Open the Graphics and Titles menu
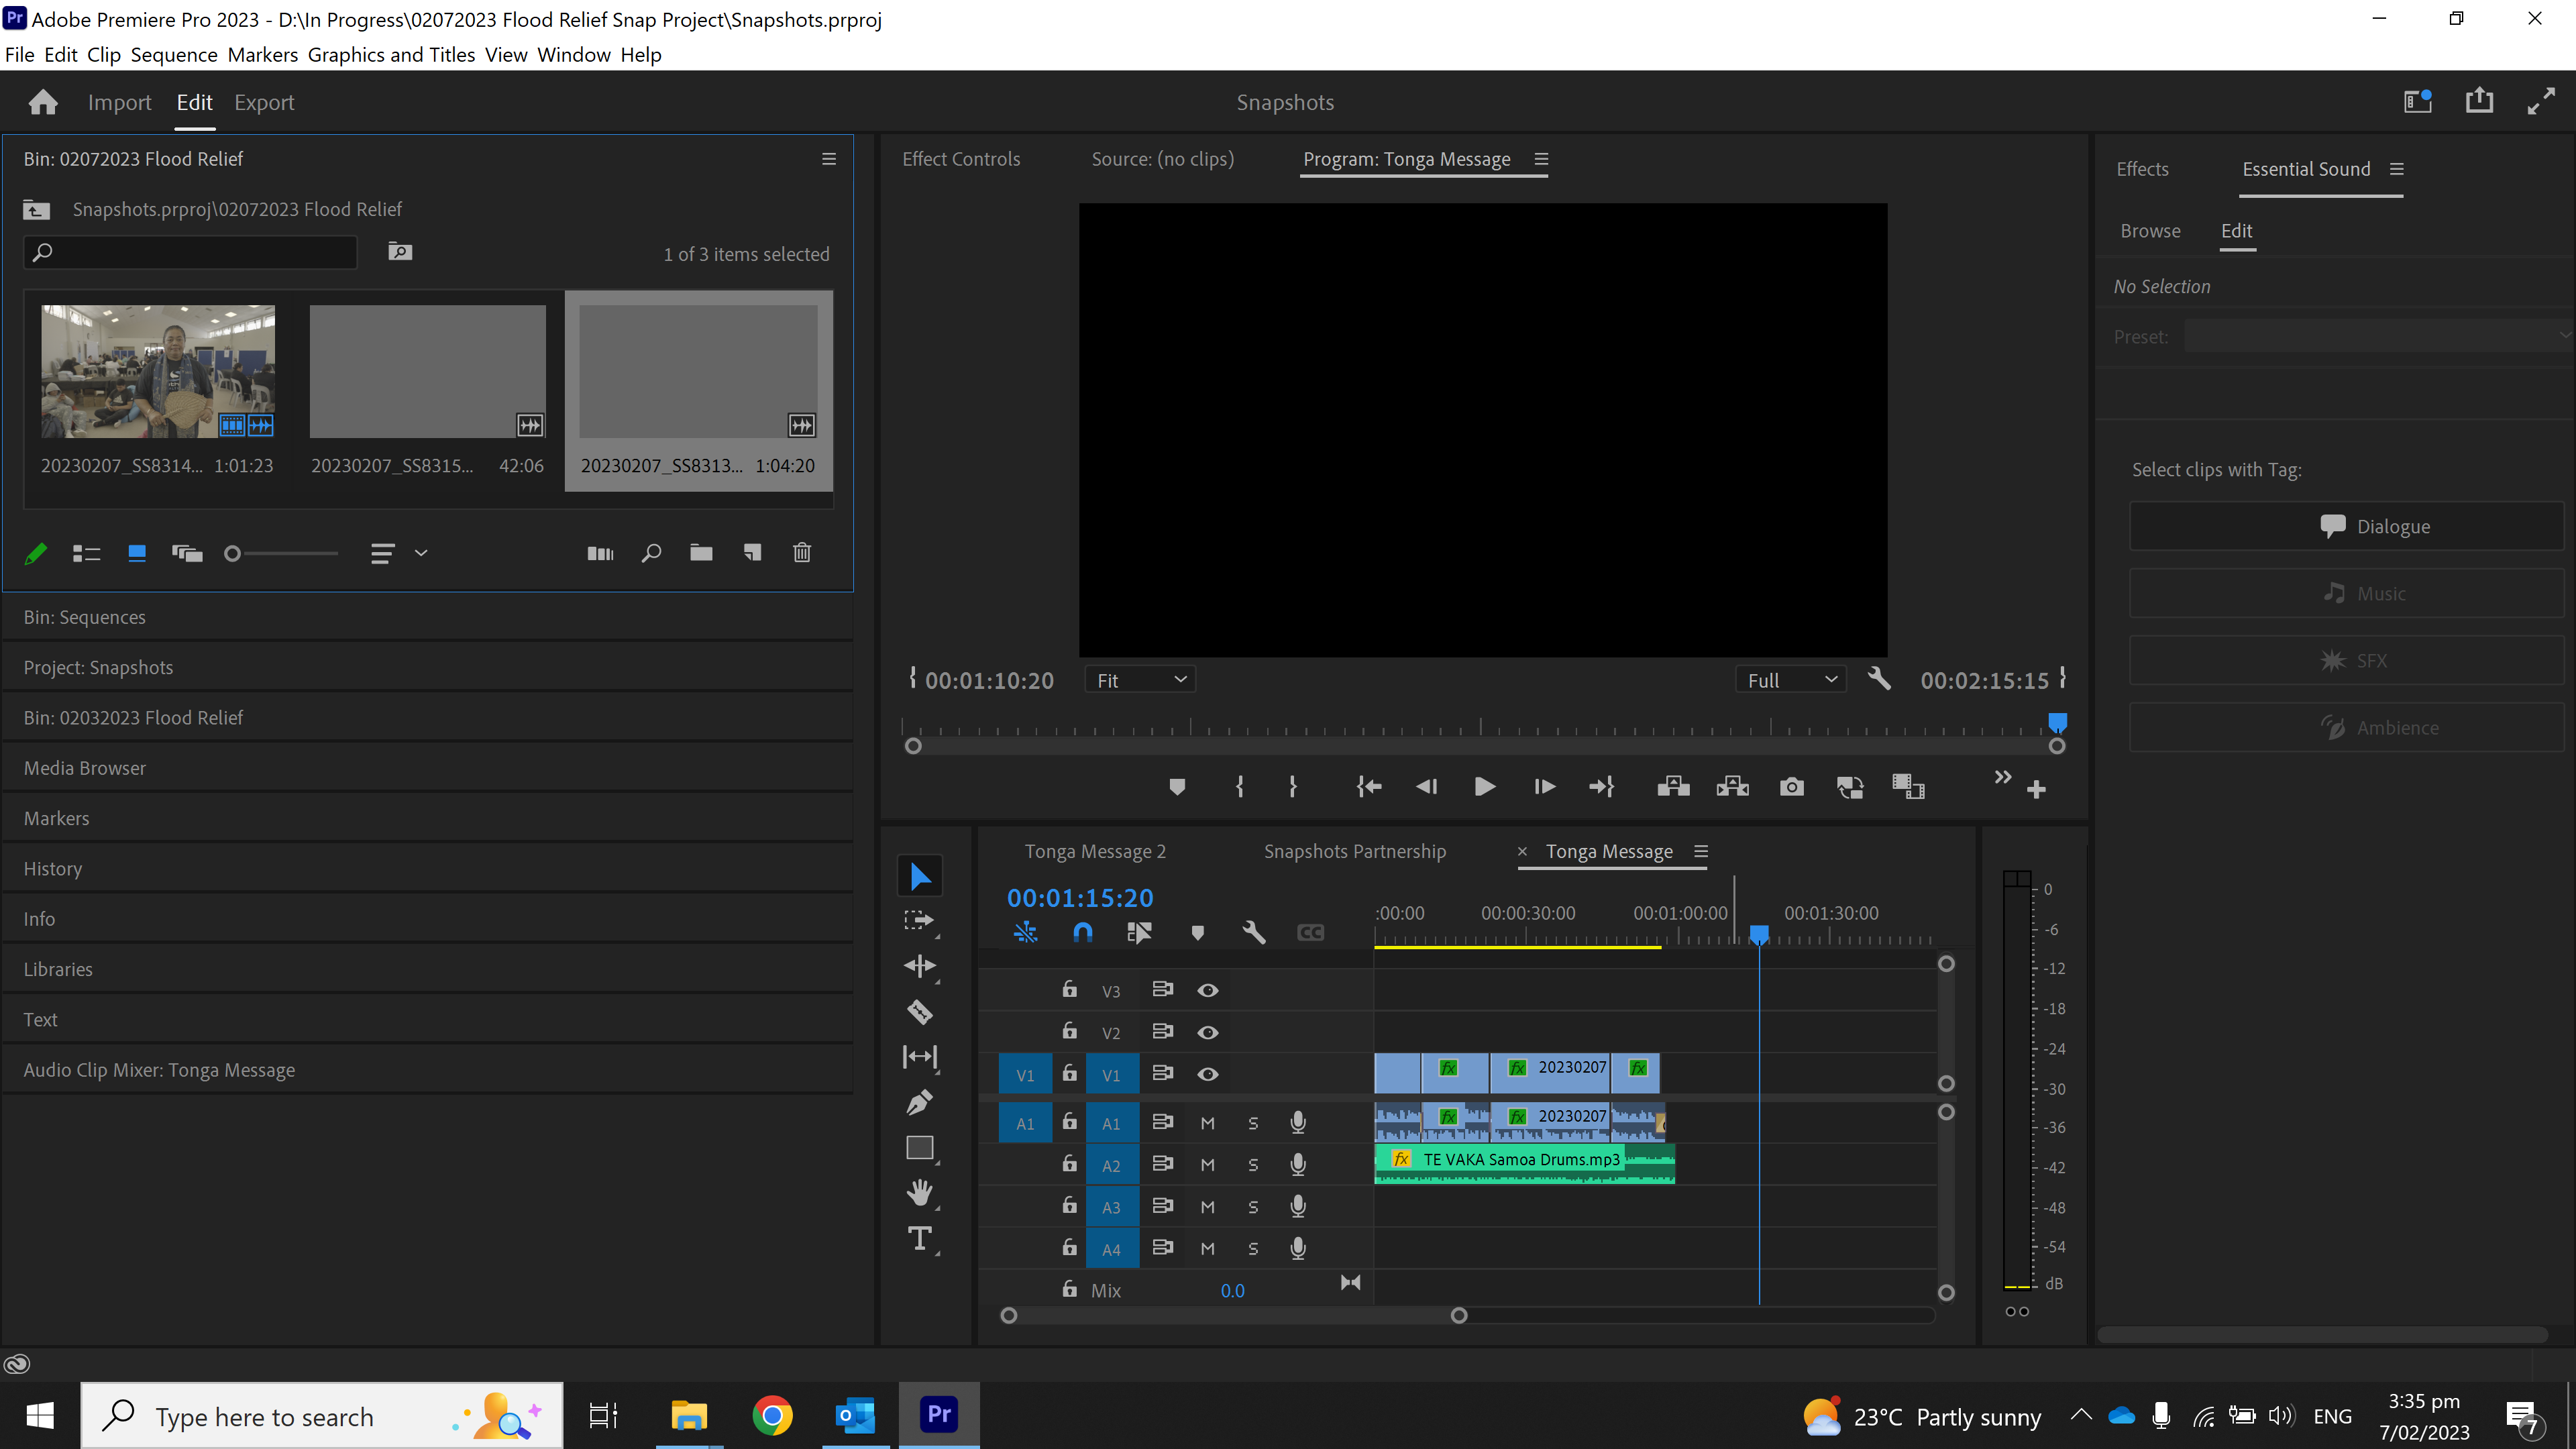Image resolution: width=2576 pixels, height=1449 pixels. (391, 55)
